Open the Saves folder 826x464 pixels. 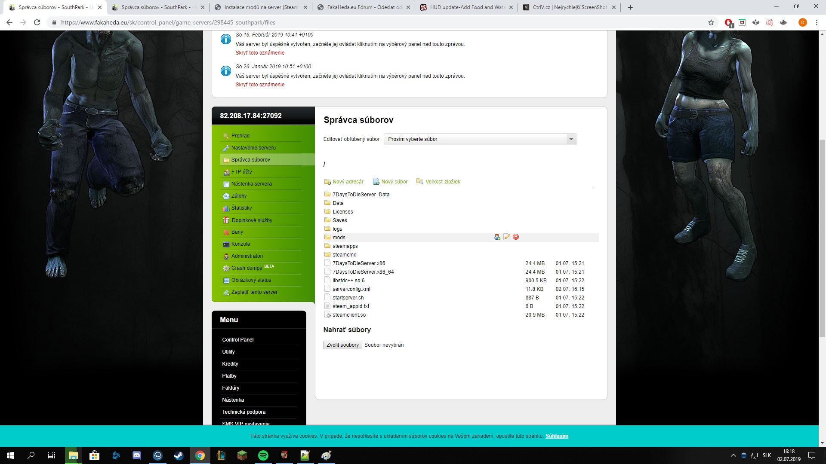(x=339, y=220)
